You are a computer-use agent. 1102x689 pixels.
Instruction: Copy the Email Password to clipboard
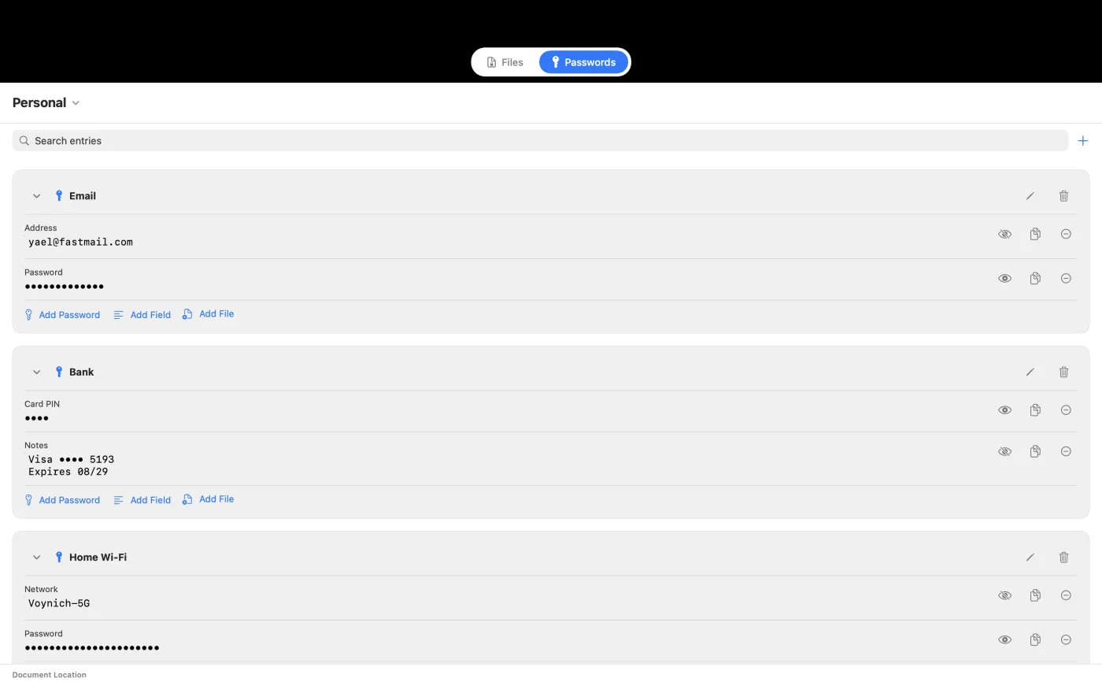1036,279
